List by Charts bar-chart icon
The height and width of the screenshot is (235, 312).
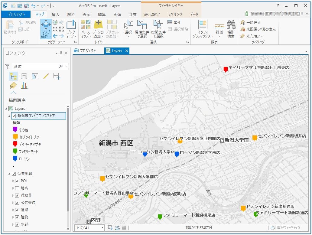point(24,86)
